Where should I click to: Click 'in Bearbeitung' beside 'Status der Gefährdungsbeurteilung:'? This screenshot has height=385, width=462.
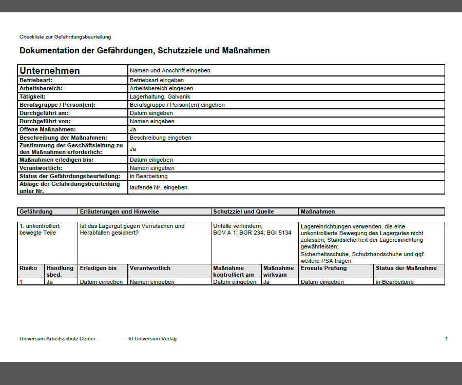click(148, 176)
